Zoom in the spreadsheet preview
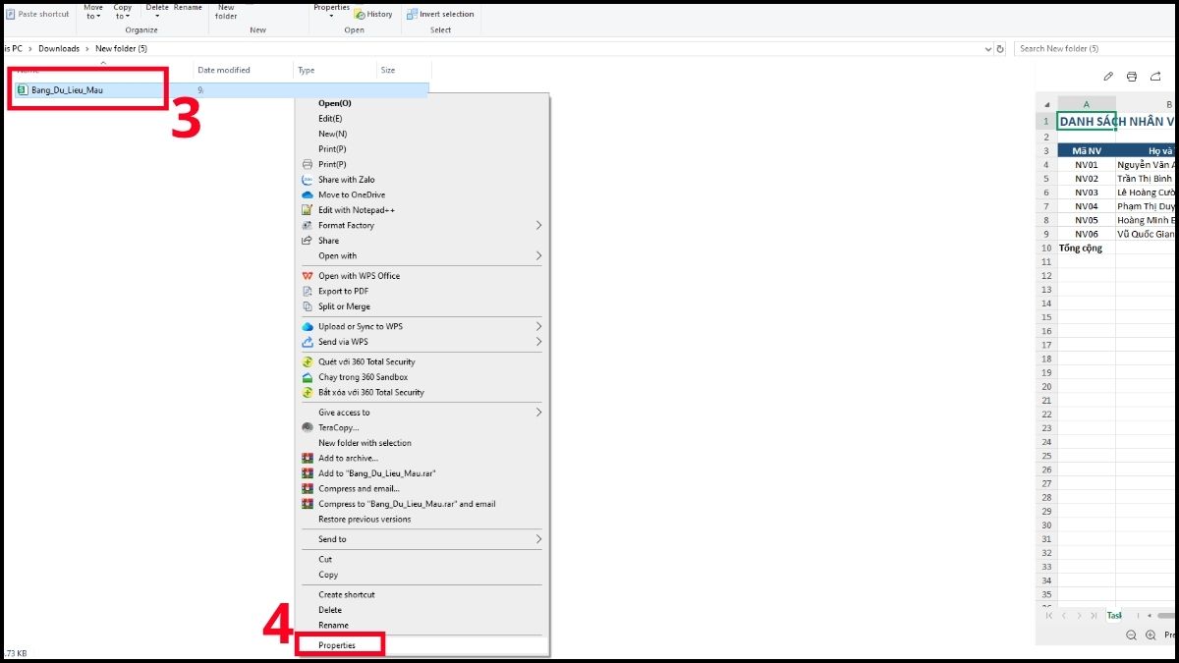 coord(1151,635)
